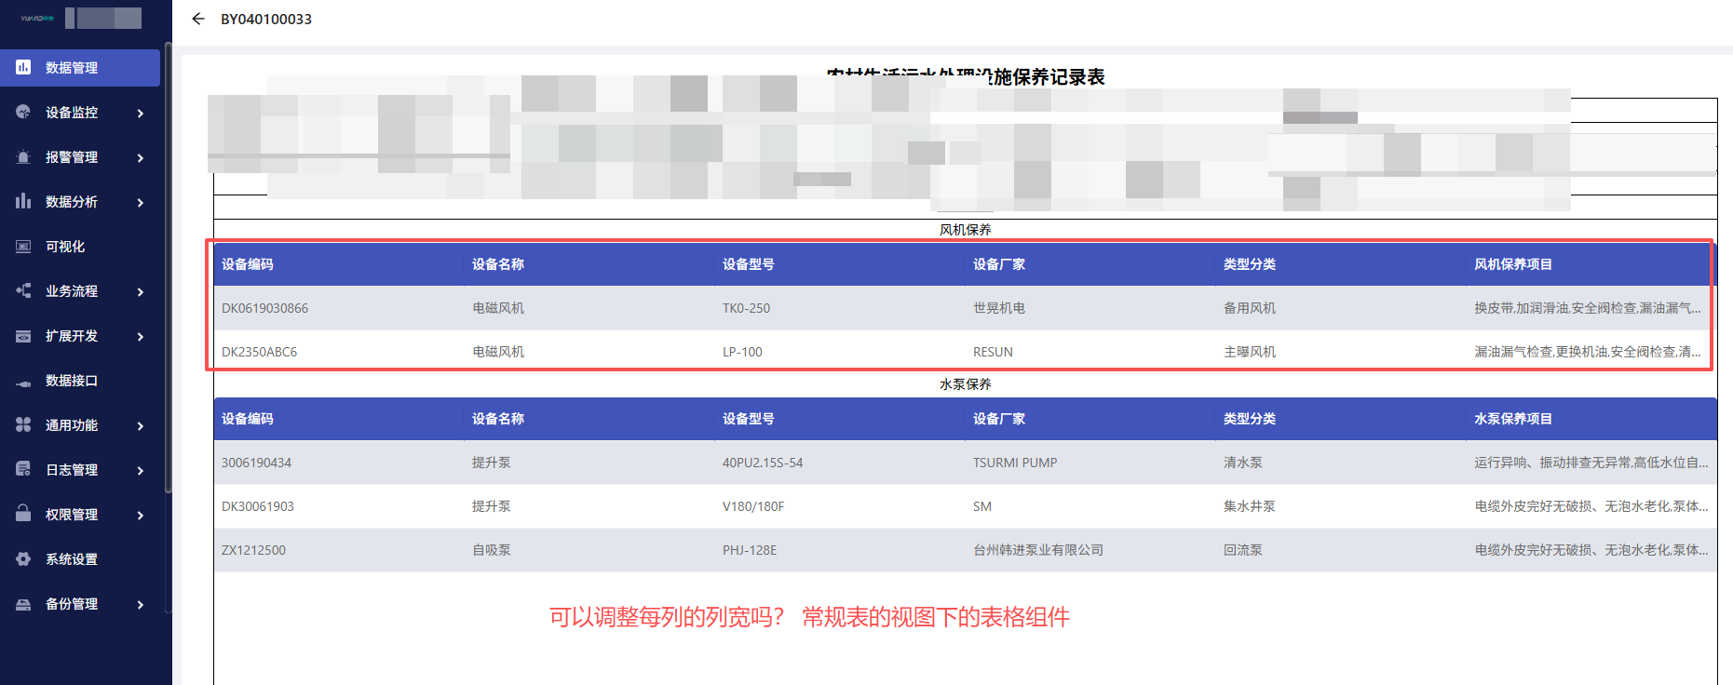Click the 业务流程 flow icon
Viewport: 1733px width, 685px height.
click(23, 290)
